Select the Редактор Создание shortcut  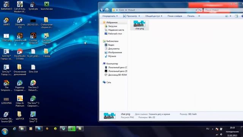point(20,85)
